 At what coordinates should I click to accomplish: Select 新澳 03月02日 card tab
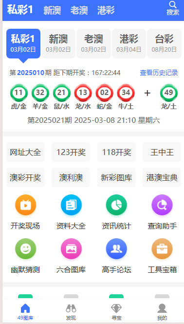[x=58, y=43]
